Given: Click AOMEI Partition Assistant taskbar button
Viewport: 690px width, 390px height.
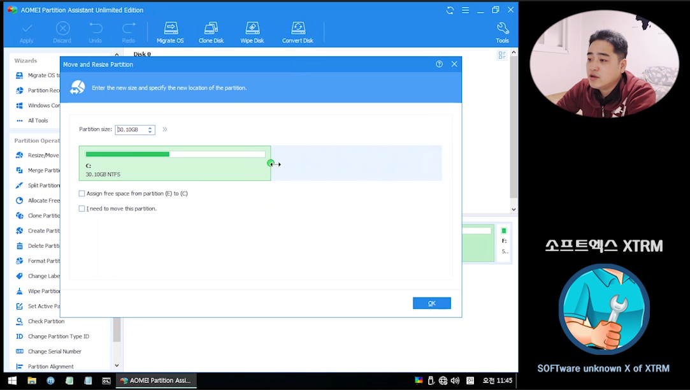Looking at the screenshot, I should (x=156, y=380).
